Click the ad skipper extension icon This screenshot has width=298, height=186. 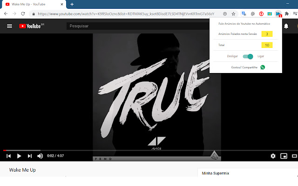coord(278,13)
